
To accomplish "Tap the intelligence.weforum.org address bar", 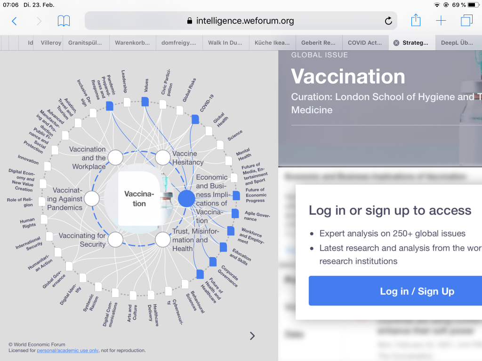I will (x=241, y=21).
